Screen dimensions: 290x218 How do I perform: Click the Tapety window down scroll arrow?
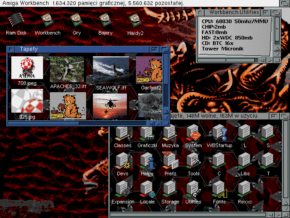166,117
